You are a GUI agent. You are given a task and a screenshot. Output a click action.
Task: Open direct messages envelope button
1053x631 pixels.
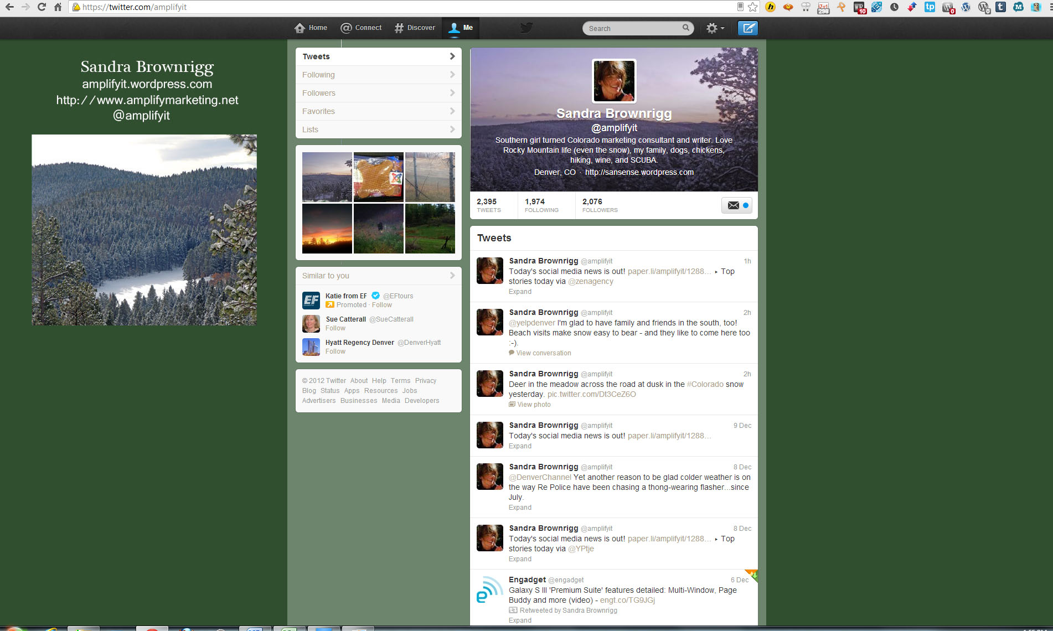click(x=737, y=205)
